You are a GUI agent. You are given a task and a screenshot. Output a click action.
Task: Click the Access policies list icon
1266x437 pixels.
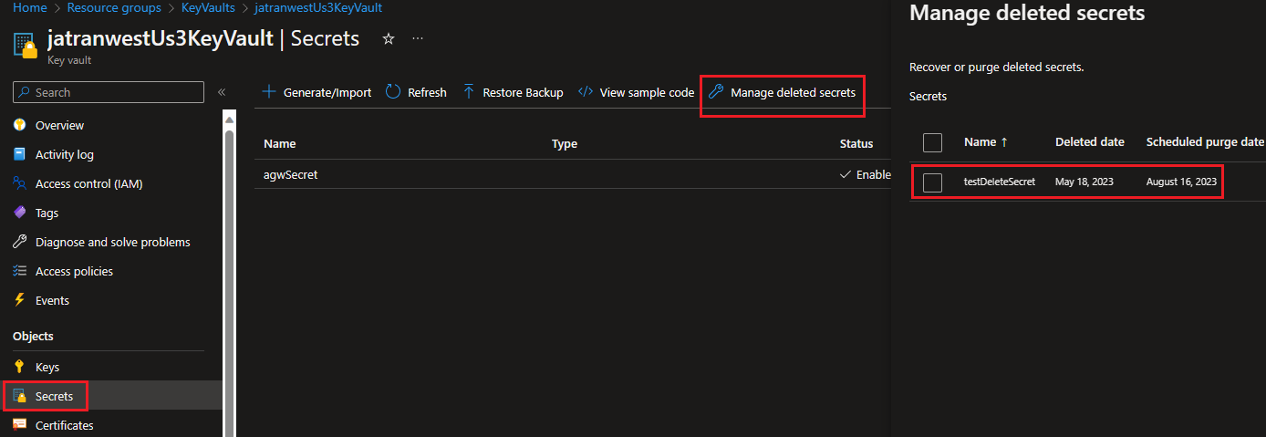pos(19,271)
